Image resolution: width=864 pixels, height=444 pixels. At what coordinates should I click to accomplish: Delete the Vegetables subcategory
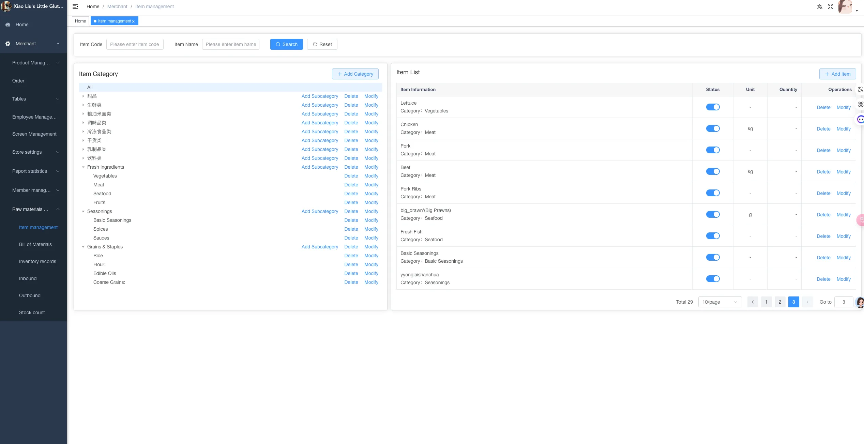pyautogui.click(x=351, y=176)
